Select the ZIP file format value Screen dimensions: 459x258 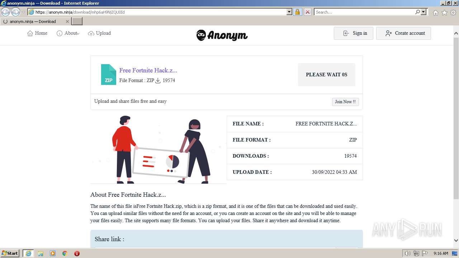pos(353,140)
